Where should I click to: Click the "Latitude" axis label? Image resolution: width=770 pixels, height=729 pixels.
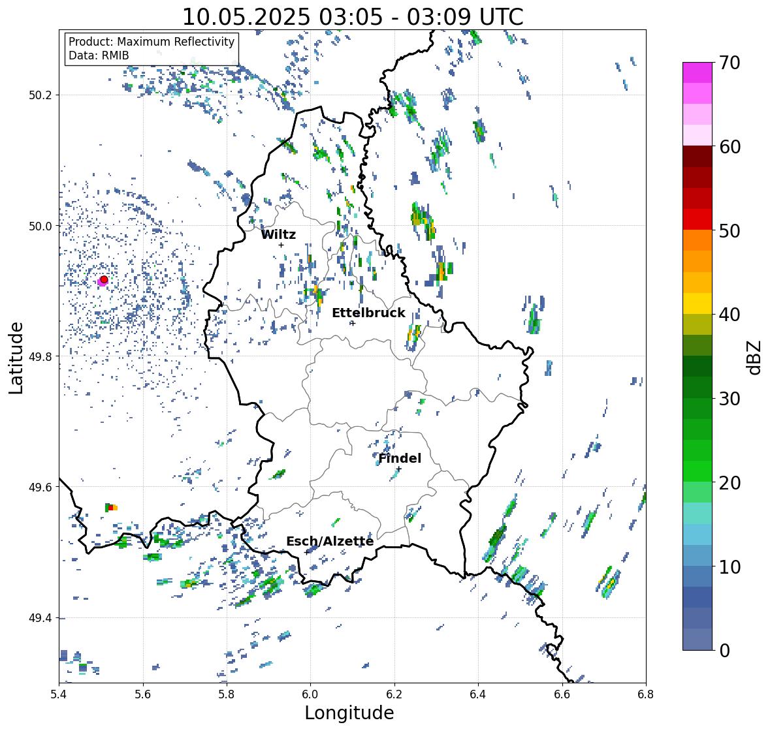pos(16,358)
